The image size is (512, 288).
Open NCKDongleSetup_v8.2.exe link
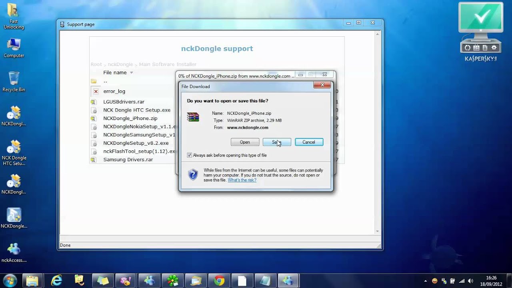coord(136,143)
